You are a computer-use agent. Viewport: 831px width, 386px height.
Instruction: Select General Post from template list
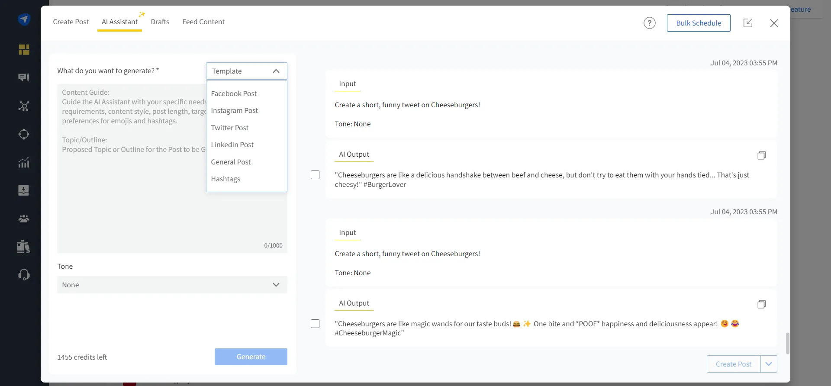[247, 162]
